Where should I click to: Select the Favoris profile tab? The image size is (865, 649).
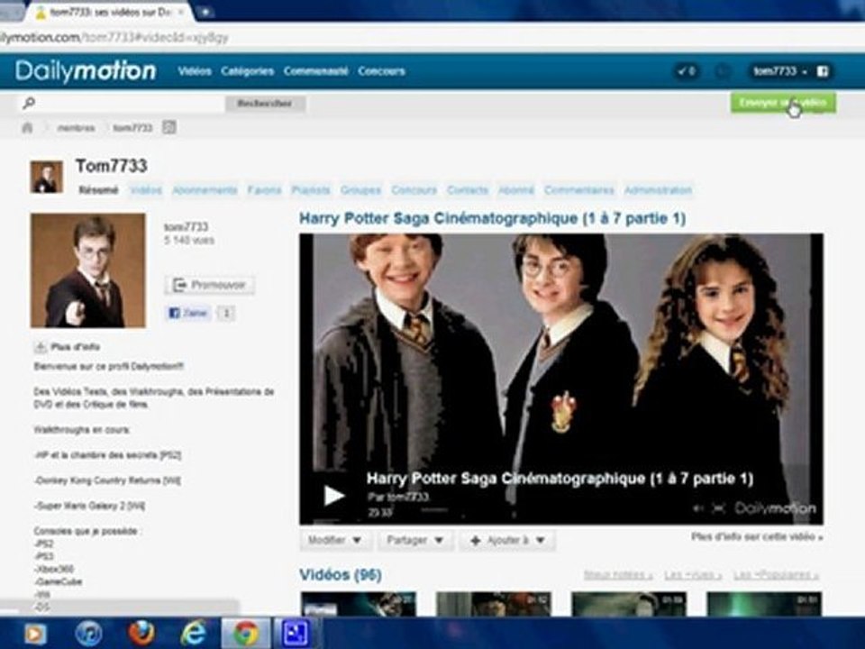(264, 190)
